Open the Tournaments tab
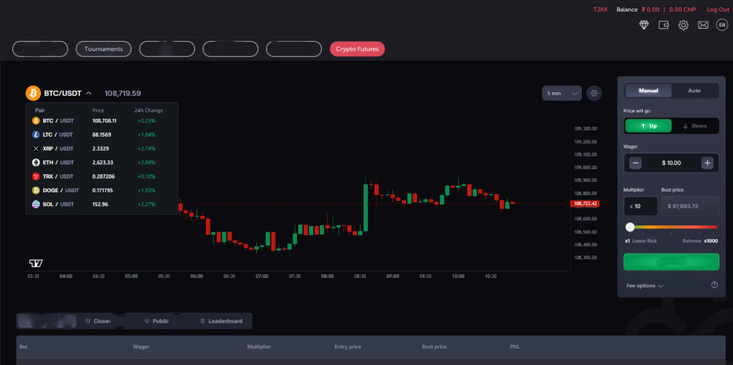Screen dimensions: 733x365 103,49
